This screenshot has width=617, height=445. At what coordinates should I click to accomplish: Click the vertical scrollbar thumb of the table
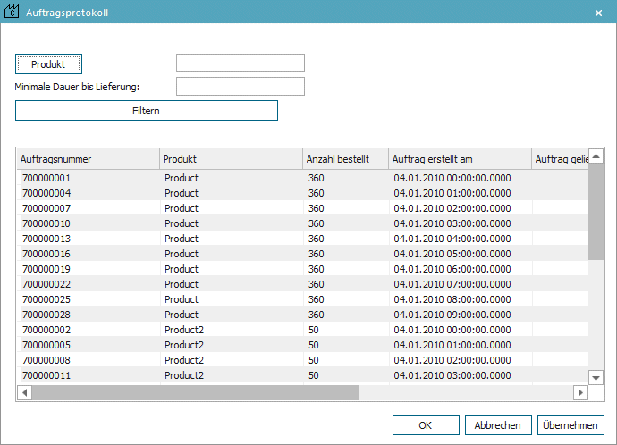click(x=596, y=212)
